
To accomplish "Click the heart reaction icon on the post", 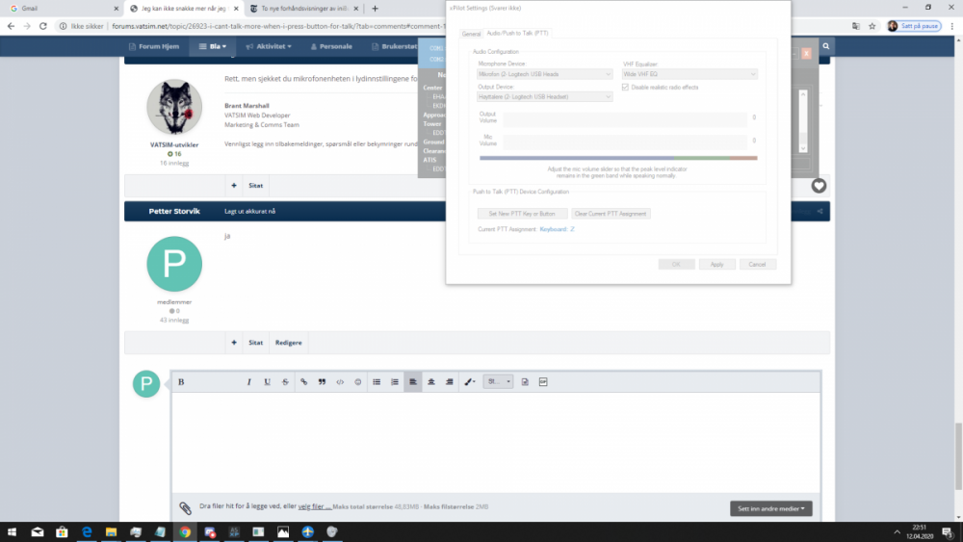I will click(x=818, y=186).
